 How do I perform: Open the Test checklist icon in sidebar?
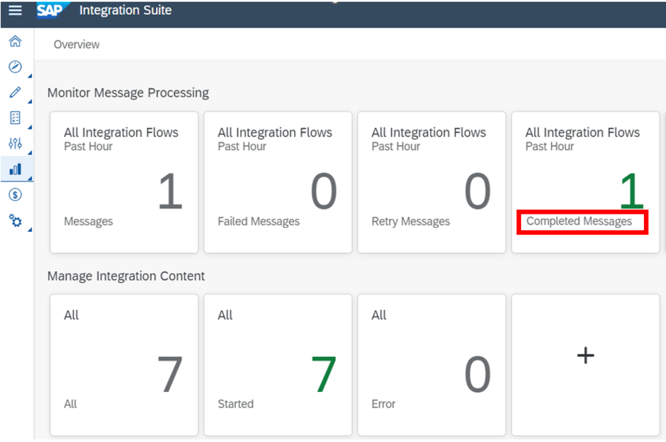click(x=16, y=117)
